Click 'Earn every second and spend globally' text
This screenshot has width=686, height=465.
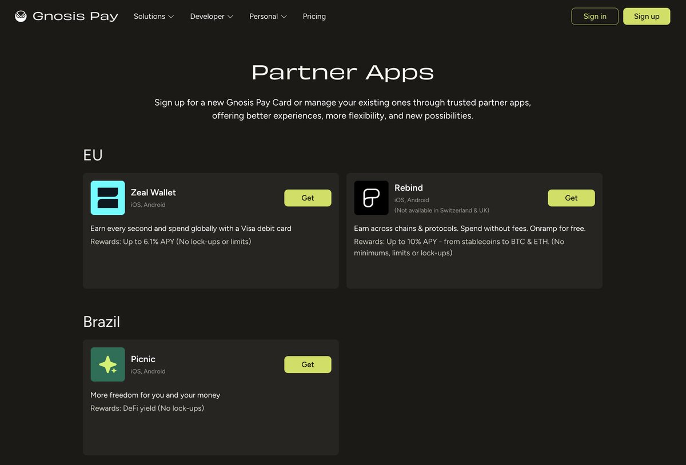(x=191, y=229)
